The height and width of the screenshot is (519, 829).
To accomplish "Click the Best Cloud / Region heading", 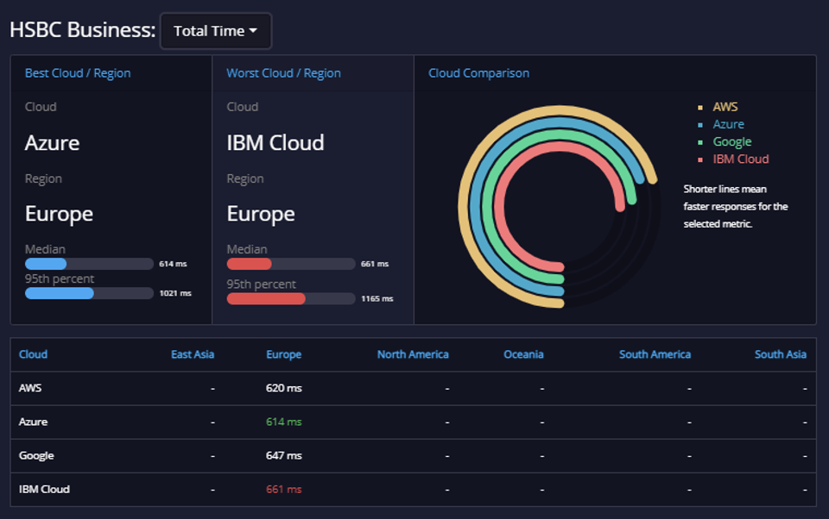I will coord(78,73).
